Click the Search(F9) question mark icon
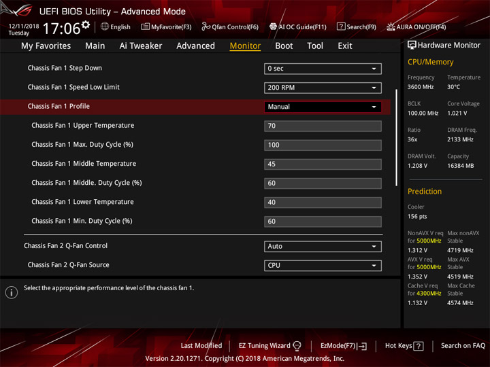 pos(341,27)
